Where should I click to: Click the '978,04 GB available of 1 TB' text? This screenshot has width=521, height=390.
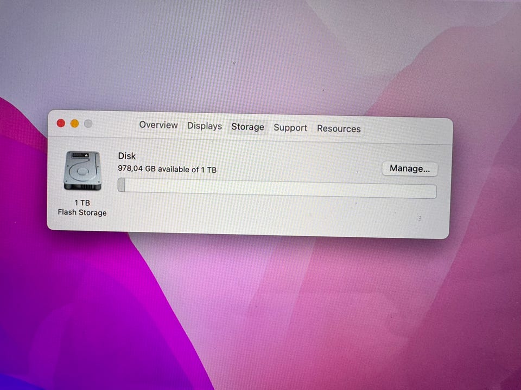[167, 169]
